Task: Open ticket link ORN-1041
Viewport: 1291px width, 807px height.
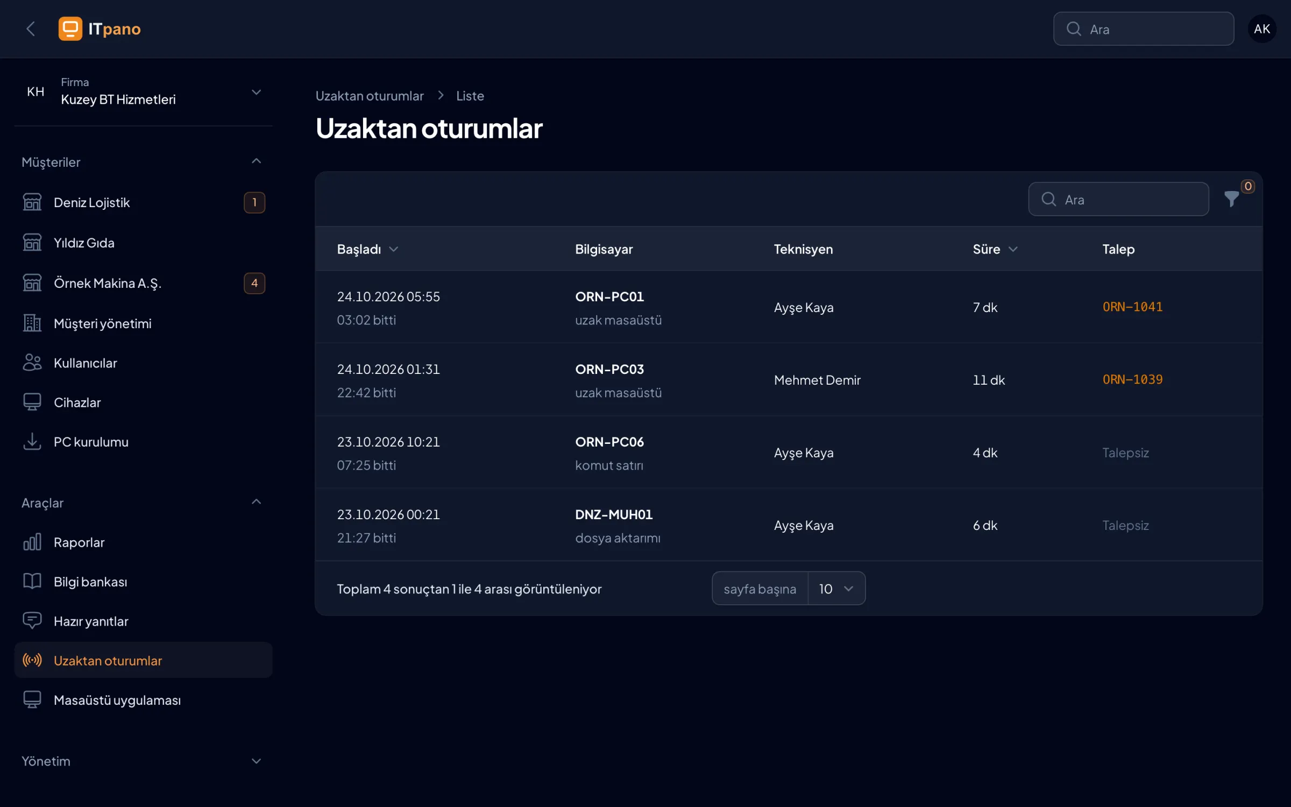Action: tap(1132, 307)
